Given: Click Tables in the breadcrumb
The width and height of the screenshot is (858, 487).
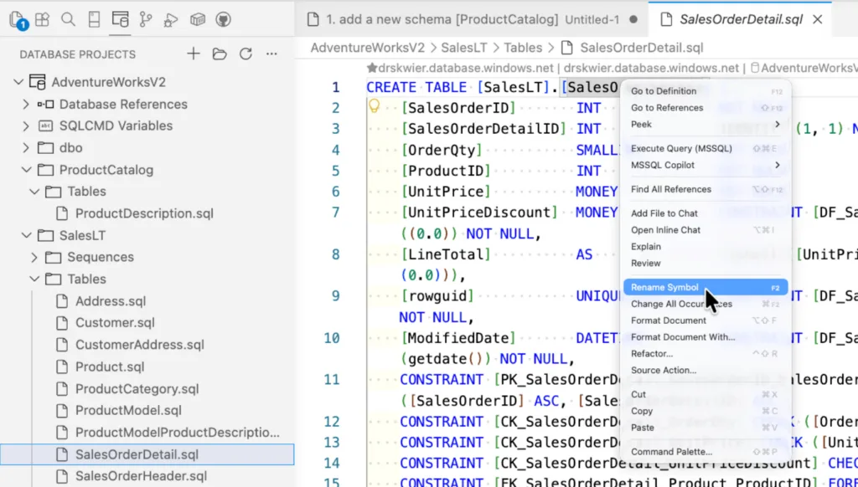Looking at the screenshot, I should tap(523, 48).
